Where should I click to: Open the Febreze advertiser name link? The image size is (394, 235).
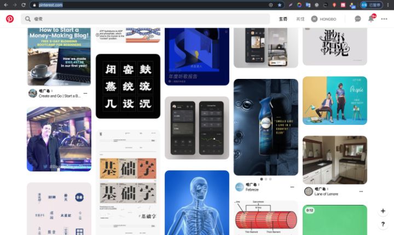click(252, 190)
